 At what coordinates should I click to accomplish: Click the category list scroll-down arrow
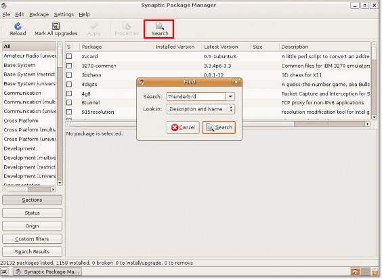click(60, 183)
